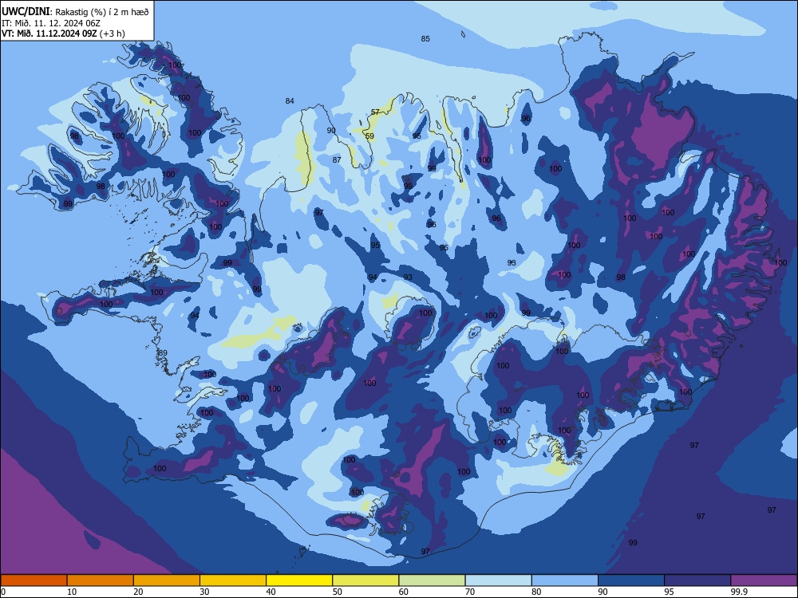The width and height of the screenshot is (798, 598).
Task: Click the '85' value over the northern sea
Action: (x=425, y=38)
